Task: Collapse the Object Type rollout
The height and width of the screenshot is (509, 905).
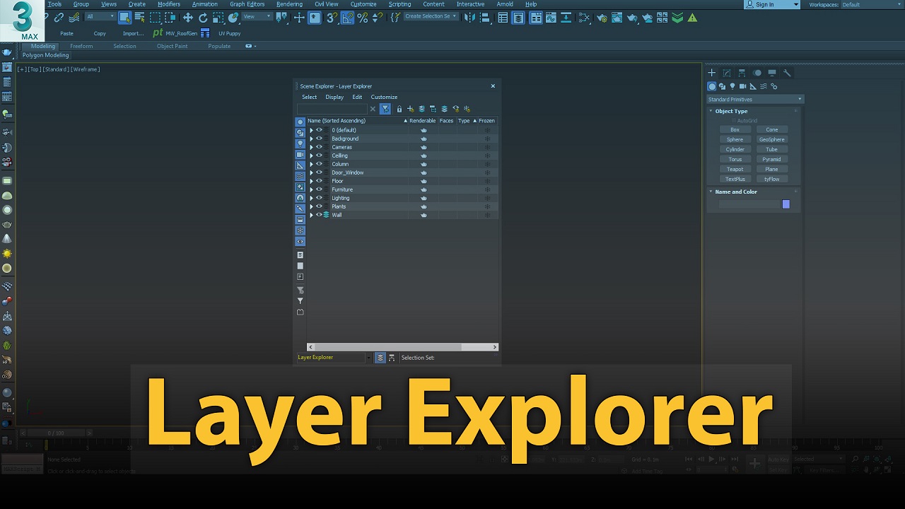Action: pyautogui.click(x=731, y=111)
